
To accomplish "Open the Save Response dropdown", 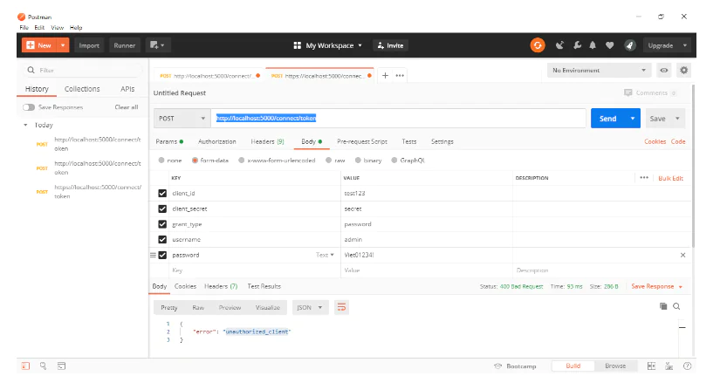I will pyautogui.click(x=656, y=286).
